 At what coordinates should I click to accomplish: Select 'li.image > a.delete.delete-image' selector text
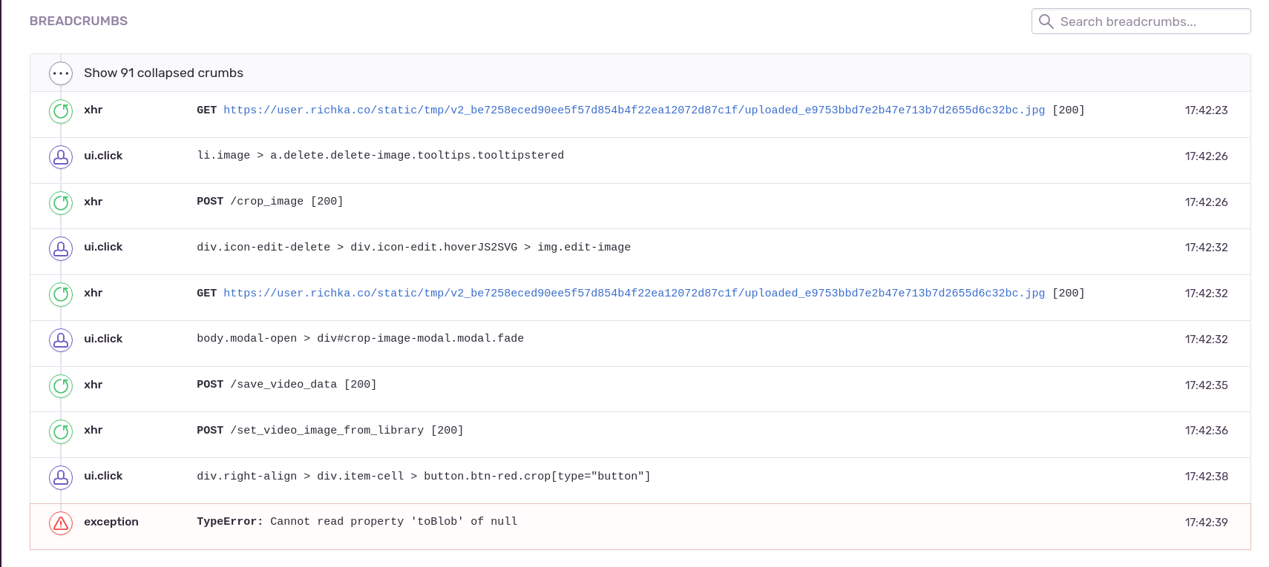tap(381, 155)
